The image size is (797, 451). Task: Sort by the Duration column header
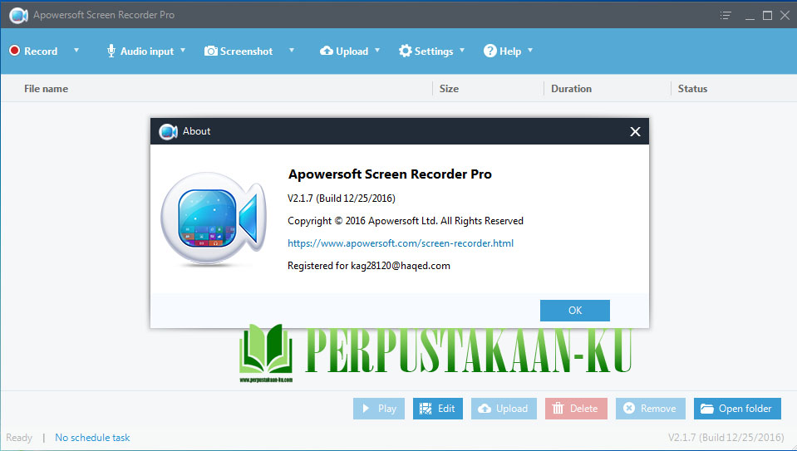571,88
